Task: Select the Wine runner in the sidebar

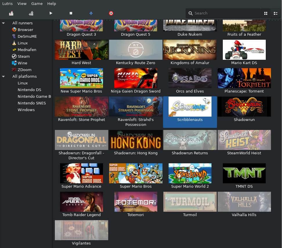Action: pos(22,63)
